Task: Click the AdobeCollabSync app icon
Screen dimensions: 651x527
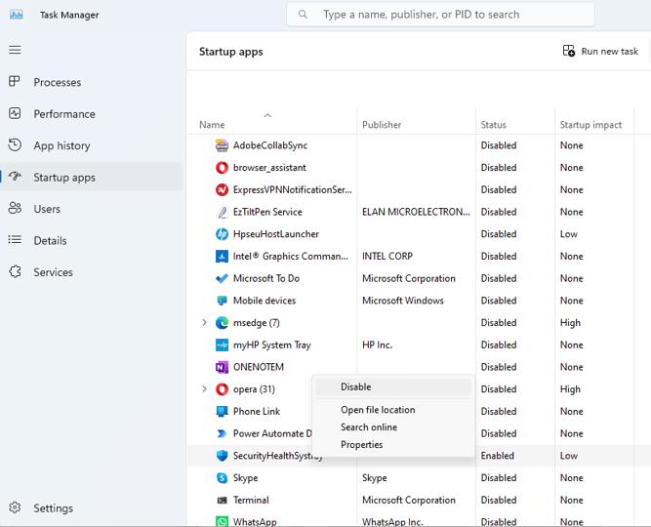Action: pyautogui.click(x=222, y=145)
